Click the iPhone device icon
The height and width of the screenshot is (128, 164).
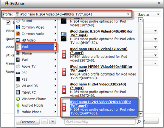(x=18, y=53)
